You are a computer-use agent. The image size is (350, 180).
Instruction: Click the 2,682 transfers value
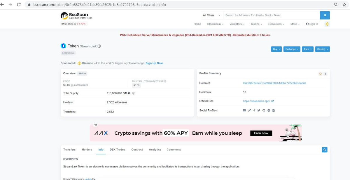click(x=110, y=112)
